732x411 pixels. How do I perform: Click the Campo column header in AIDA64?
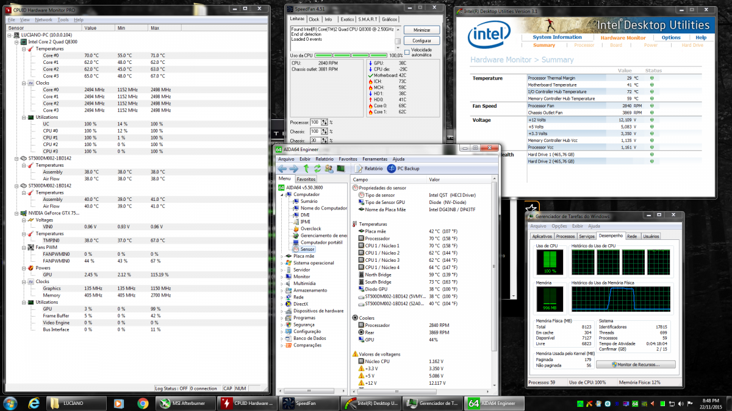click(389, 180)
